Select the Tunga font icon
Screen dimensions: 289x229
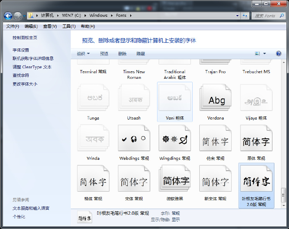93,97
